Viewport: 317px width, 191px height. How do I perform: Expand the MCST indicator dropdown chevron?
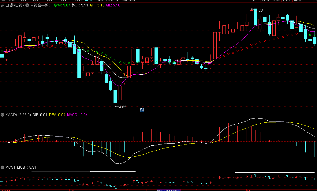click(2, 167)
